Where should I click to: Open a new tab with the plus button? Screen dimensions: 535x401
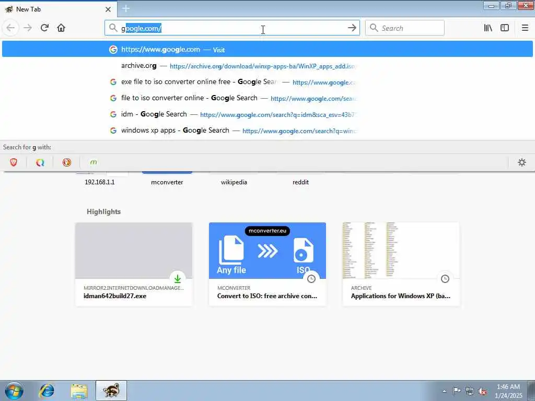click(125, 8)
